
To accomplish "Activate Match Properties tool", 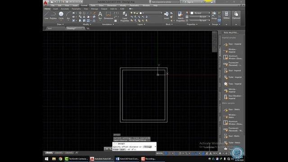I will [x=180, y=17].
